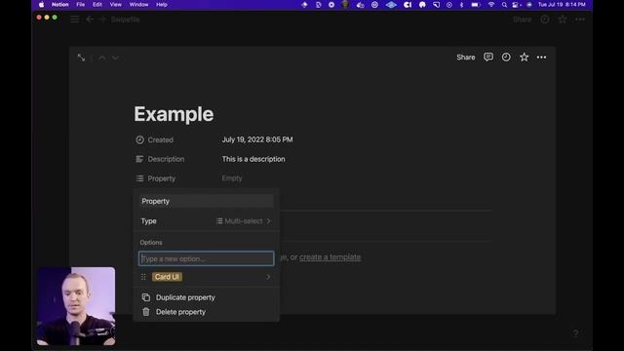Click the Example page title
Screen dimensions: 624x351
click(x=174, y=114)
